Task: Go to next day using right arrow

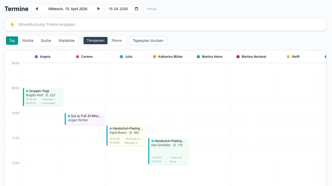Action: [98, 9]
